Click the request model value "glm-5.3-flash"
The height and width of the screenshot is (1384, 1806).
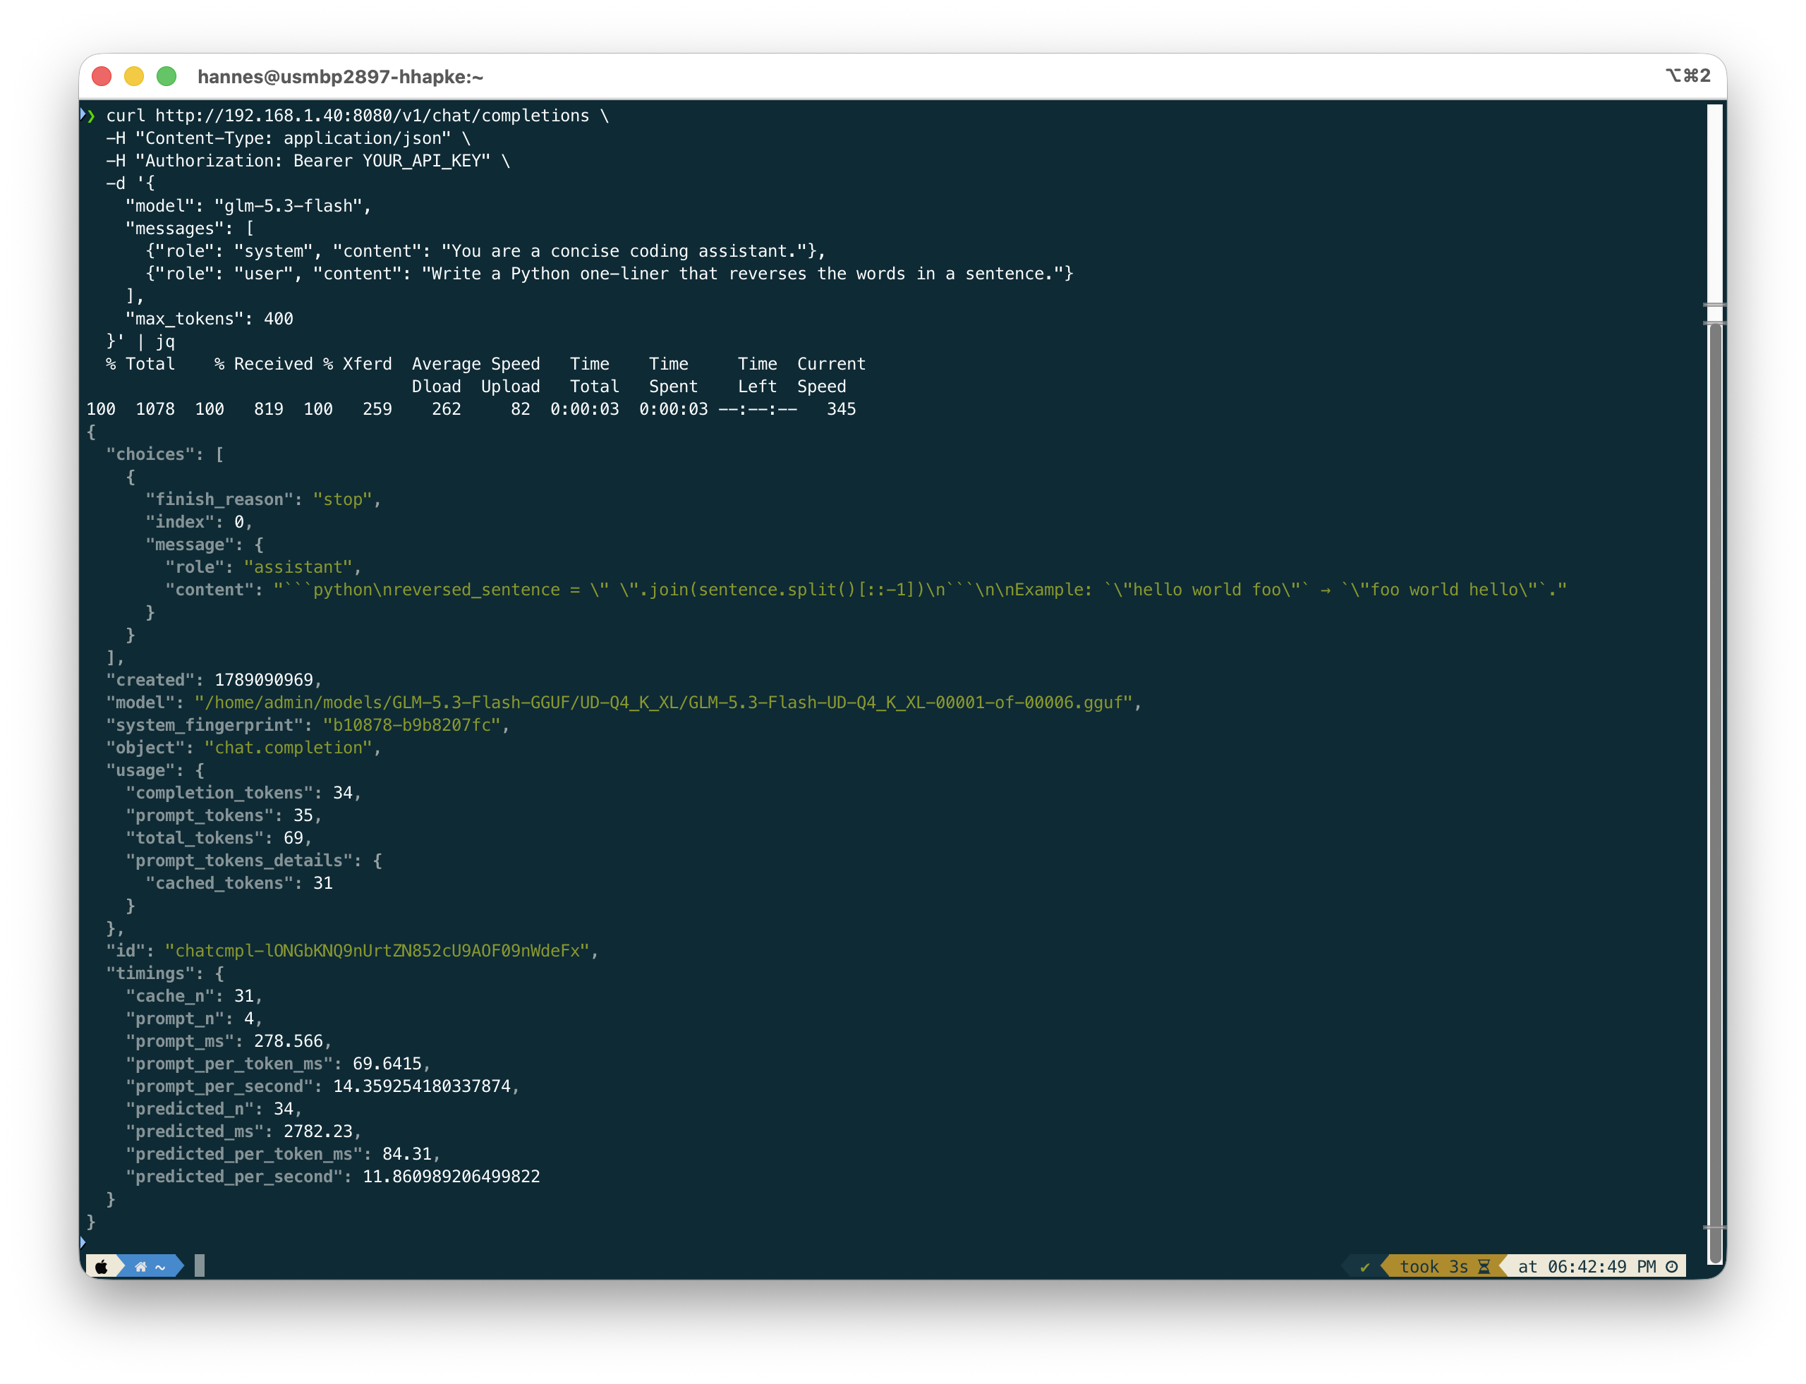click(289, 206)
